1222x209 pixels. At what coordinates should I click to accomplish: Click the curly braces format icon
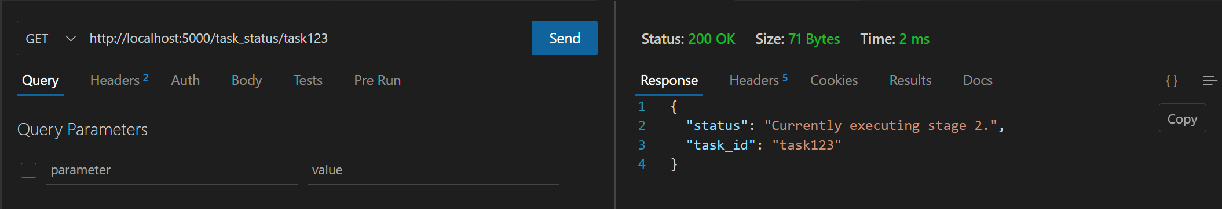tap(1171, 81)
